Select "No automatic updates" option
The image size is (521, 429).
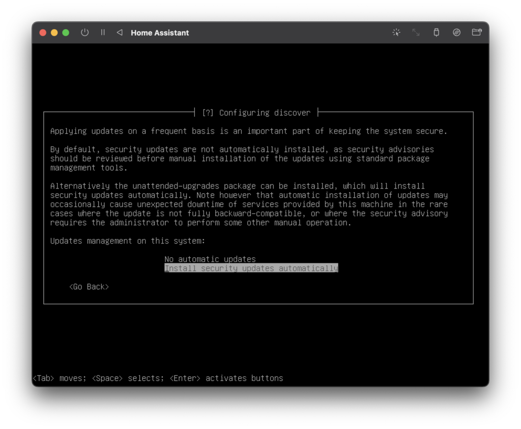pos(210,259)
